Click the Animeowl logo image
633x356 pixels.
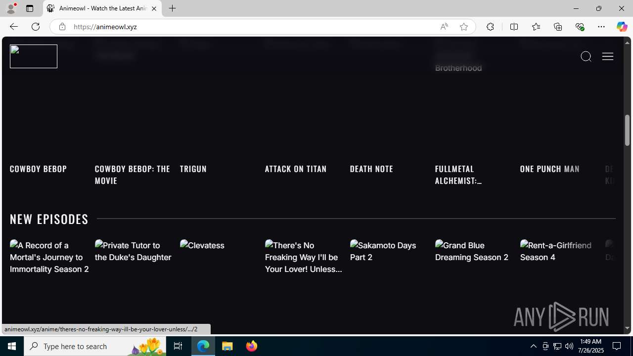[34, 56]
